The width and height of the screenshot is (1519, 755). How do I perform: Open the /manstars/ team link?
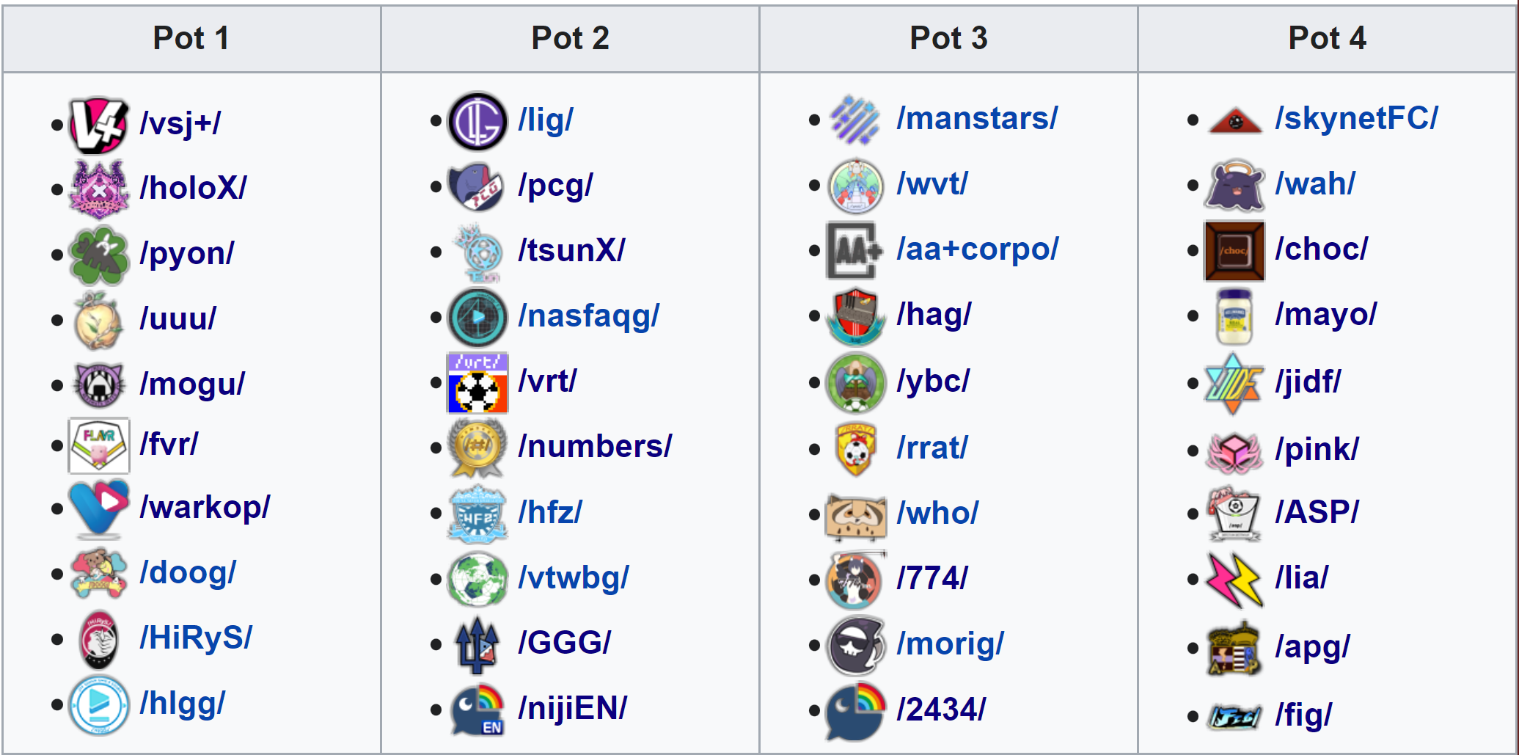[x=977, y=118]
